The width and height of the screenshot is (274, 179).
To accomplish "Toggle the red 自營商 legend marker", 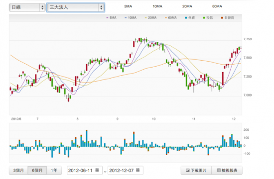I will coord(222,17).
